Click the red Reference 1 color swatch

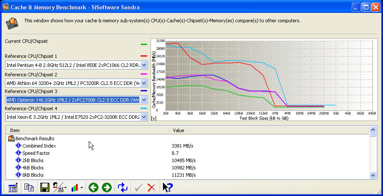click(x=144, y=56)
